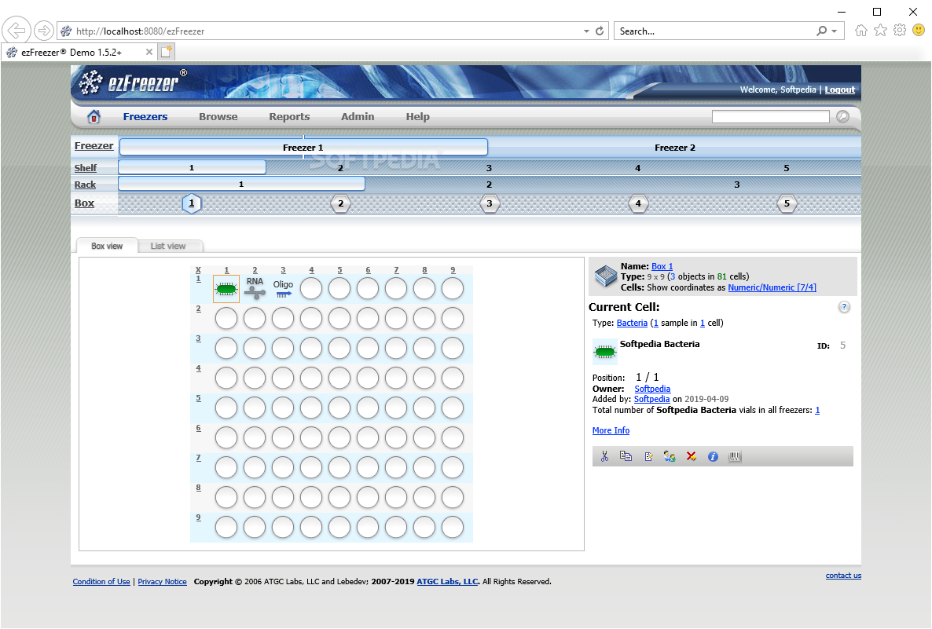Image resolution: width=932 pixels, height=629 pixels.
Task: Open the Admin menu
Action: point(358,116)
